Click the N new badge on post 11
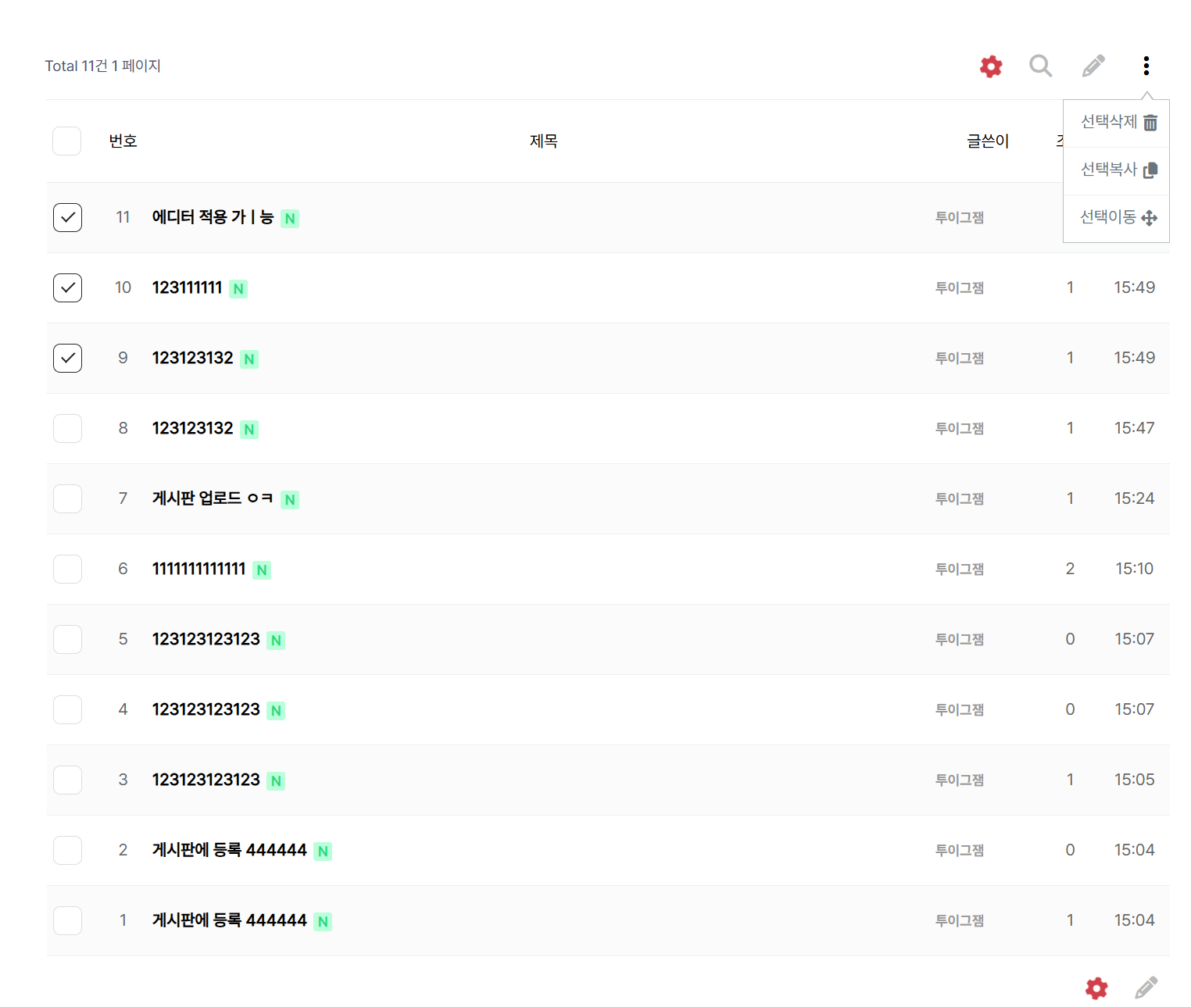The width and height of the screenshot is (1191, 1007). pyautogui.click(x=290, y=219)
